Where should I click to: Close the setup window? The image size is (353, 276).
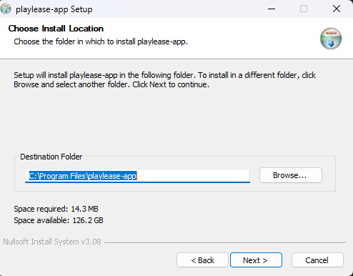point(337,9)
